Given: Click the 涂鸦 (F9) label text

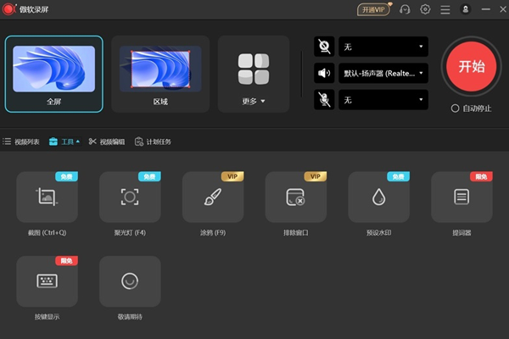Looking at the screenshot, I should point(213,232).
